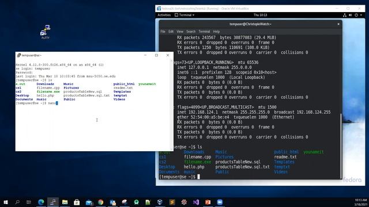Image resolution: width=369 pixels, height=207 pixels.
Task: Click ether 52:54:00:a5:be:e4 line
Action: [x=236, y=117]
